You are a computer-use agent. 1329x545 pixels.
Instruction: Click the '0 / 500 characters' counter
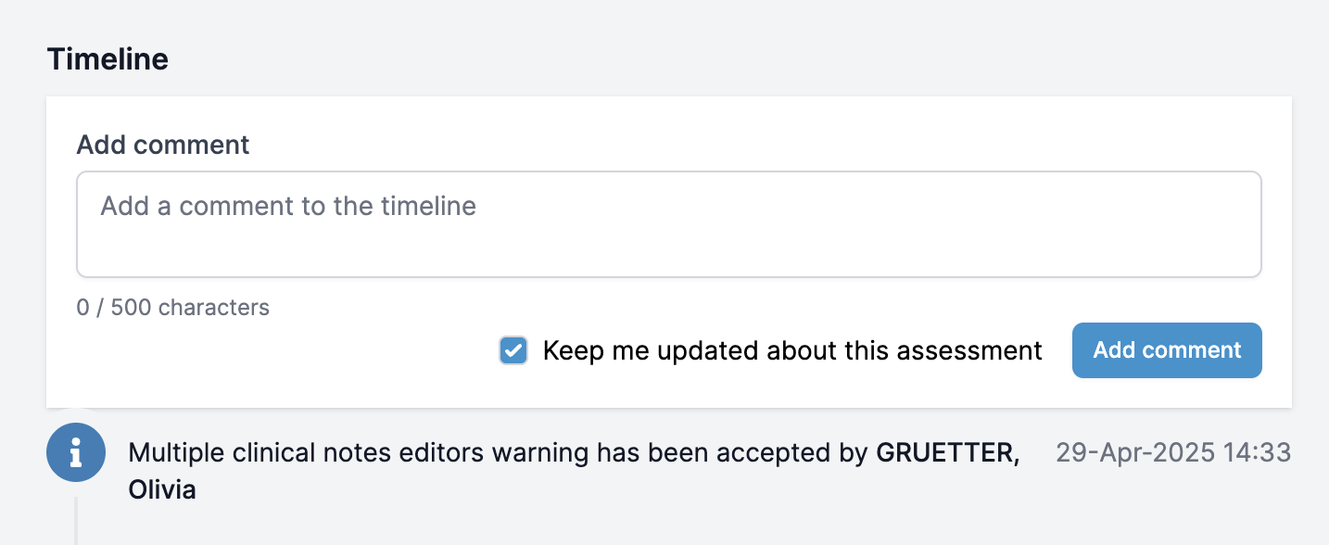[x=173, y=308]
